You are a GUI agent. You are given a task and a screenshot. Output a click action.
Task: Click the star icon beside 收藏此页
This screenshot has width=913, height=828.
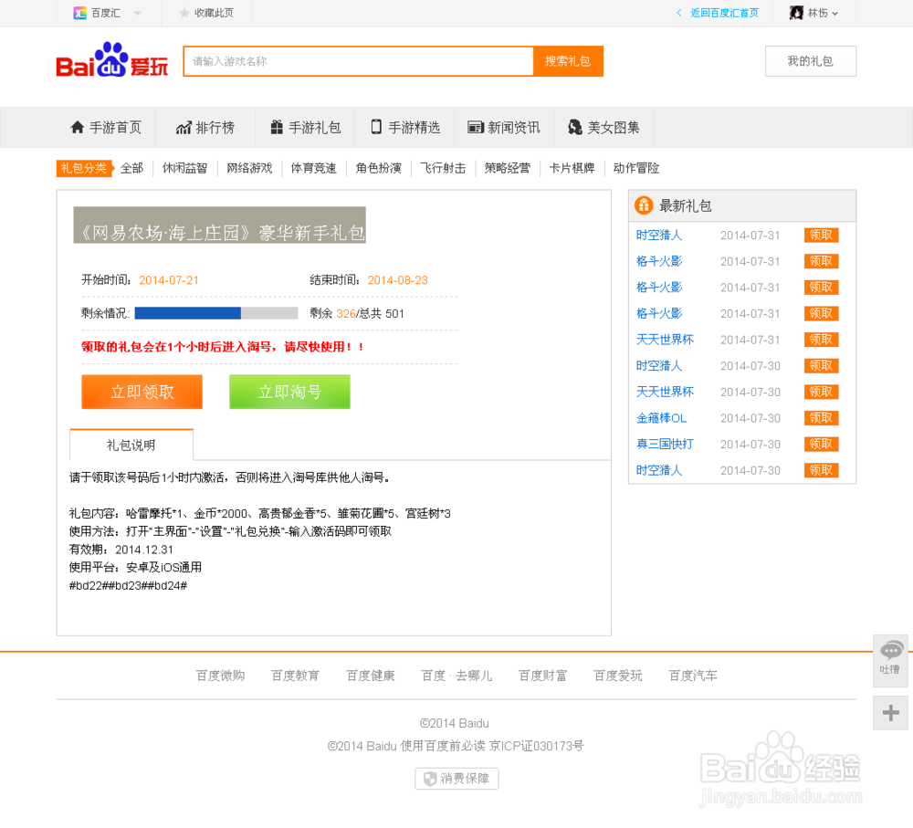pos(184,13)
